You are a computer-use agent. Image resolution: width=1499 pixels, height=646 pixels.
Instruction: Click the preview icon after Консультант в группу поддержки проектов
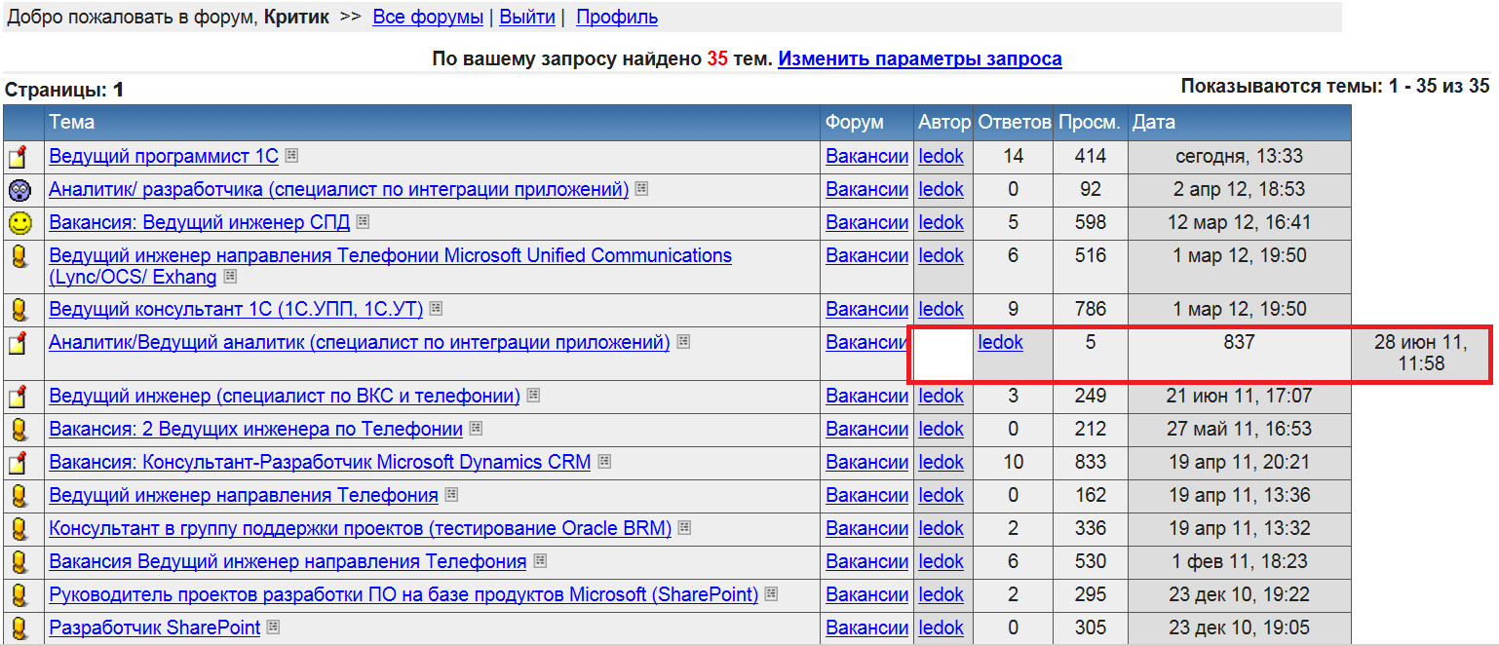(685, 528)
